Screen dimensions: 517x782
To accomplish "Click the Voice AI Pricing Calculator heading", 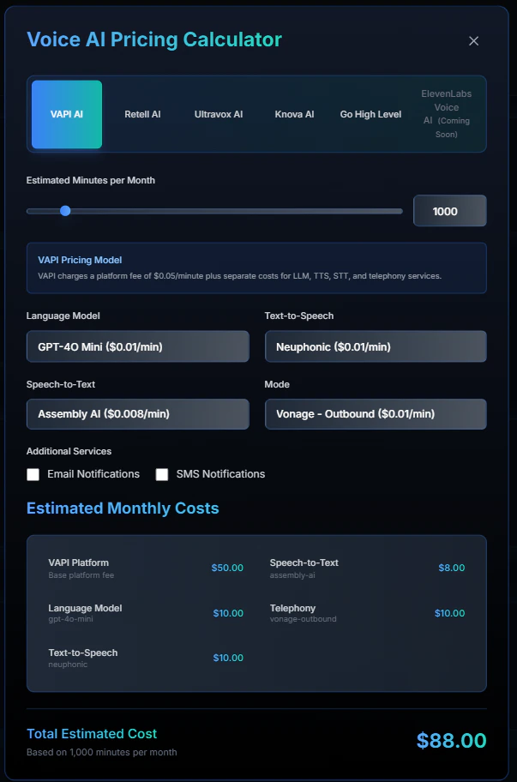I will (x=154, y=39).
